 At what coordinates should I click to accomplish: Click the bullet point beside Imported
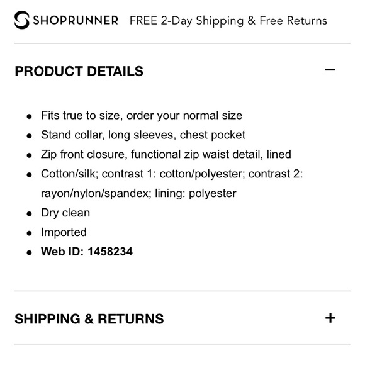click(x=29, y=233)
